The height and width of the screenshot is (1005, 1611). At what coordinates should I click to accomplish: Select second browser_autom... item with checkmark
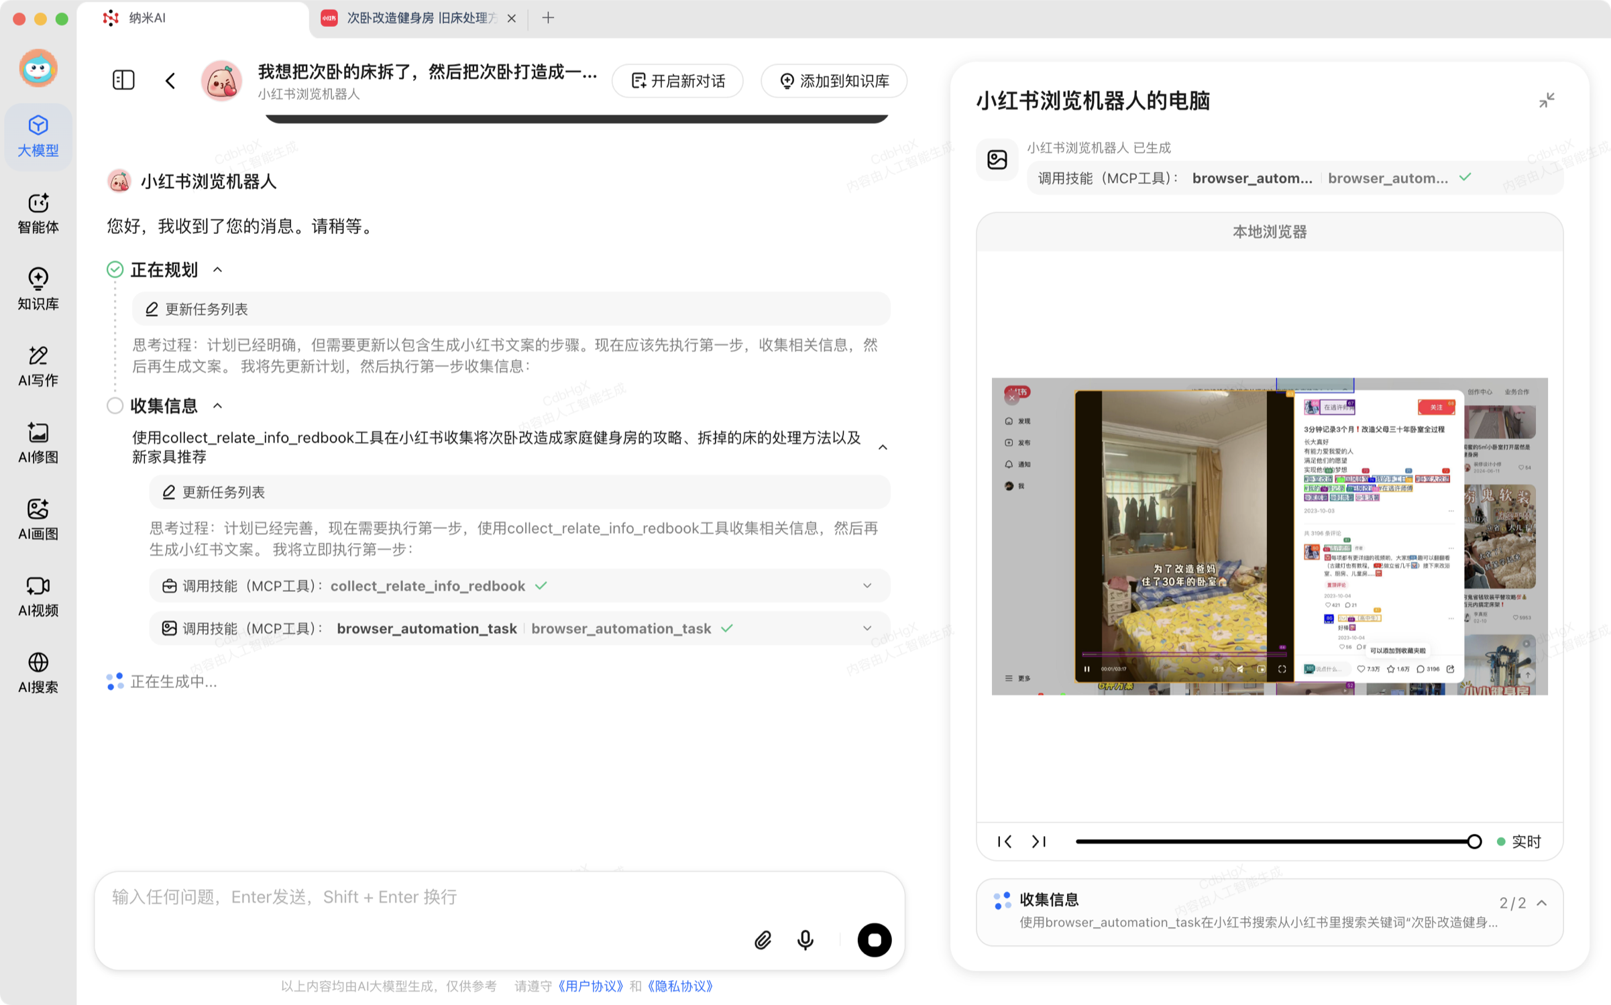[1400, 178]
